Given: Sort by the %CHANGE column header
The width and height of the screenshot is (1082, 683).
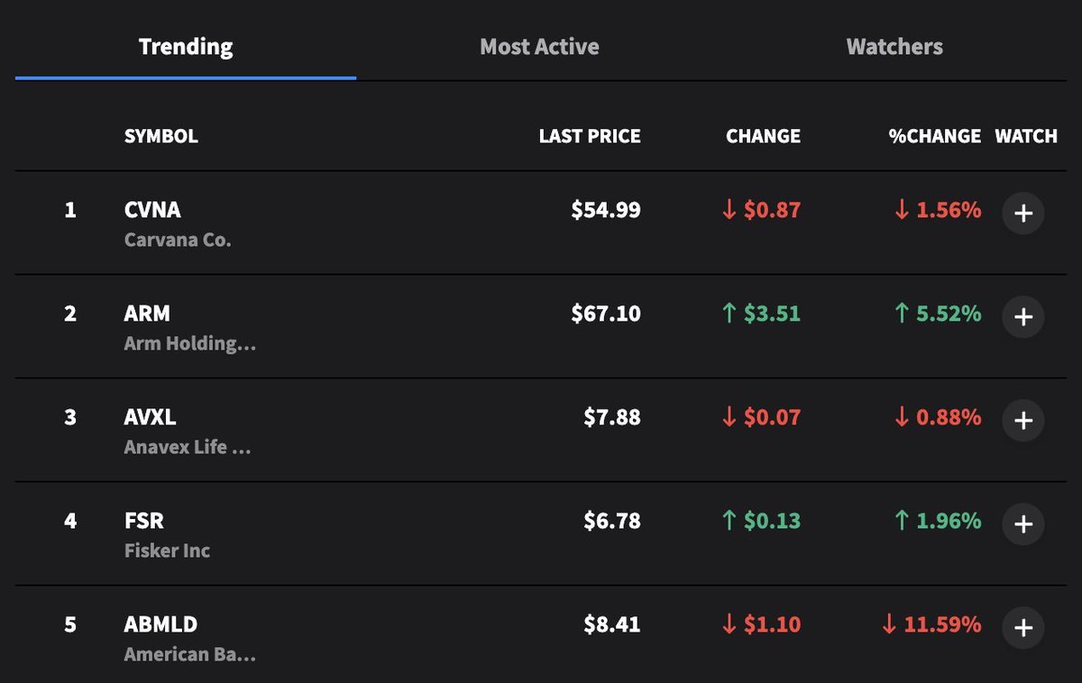Looking at the screenshot, I should [934, 136].
